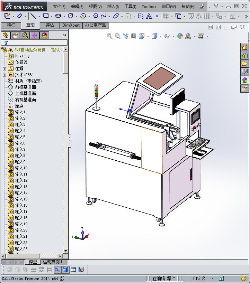
Task: Open the File Explorer task pane
Action: point(244,64)
